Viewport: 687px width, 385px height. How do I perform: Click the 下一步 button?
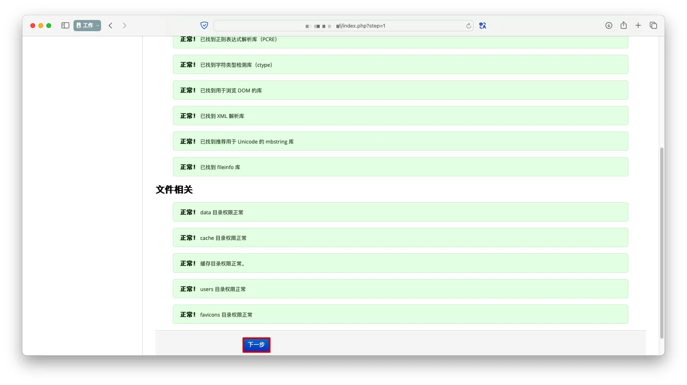tap(256, 345)
